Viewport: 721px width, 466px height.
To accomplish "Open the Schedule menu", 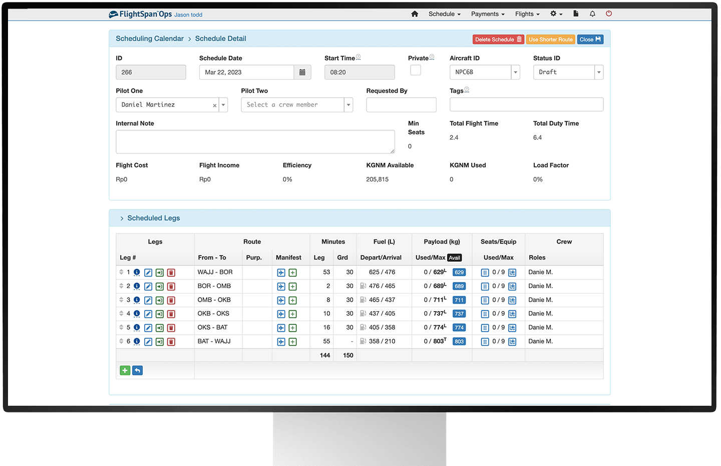I will pos(445,14).
